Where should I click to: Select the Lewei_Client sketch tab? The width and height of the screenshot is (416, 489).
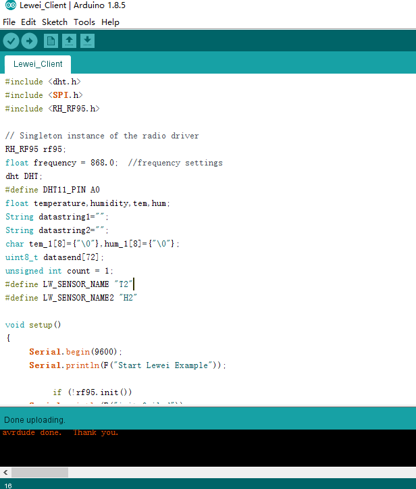[x=38, y=64]
